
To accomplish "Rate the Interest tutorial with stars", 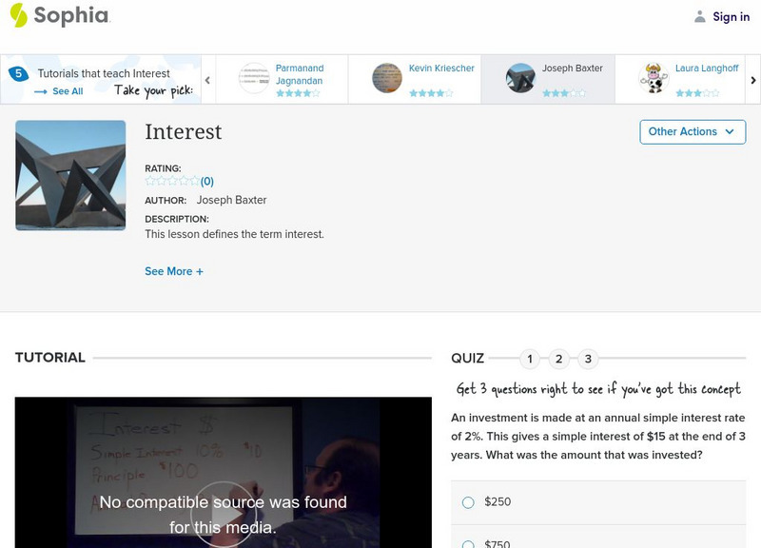I will click(x=172, y=181).
